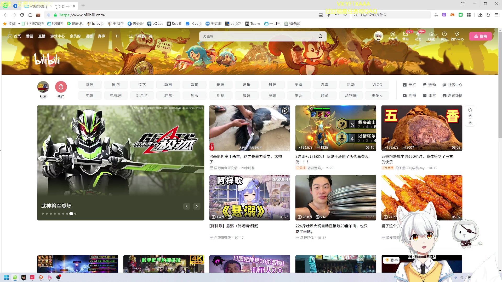Click the 热门 flame icon
Image resolution: width=502 pixels, height=282 pixels.
pos(61,87)
